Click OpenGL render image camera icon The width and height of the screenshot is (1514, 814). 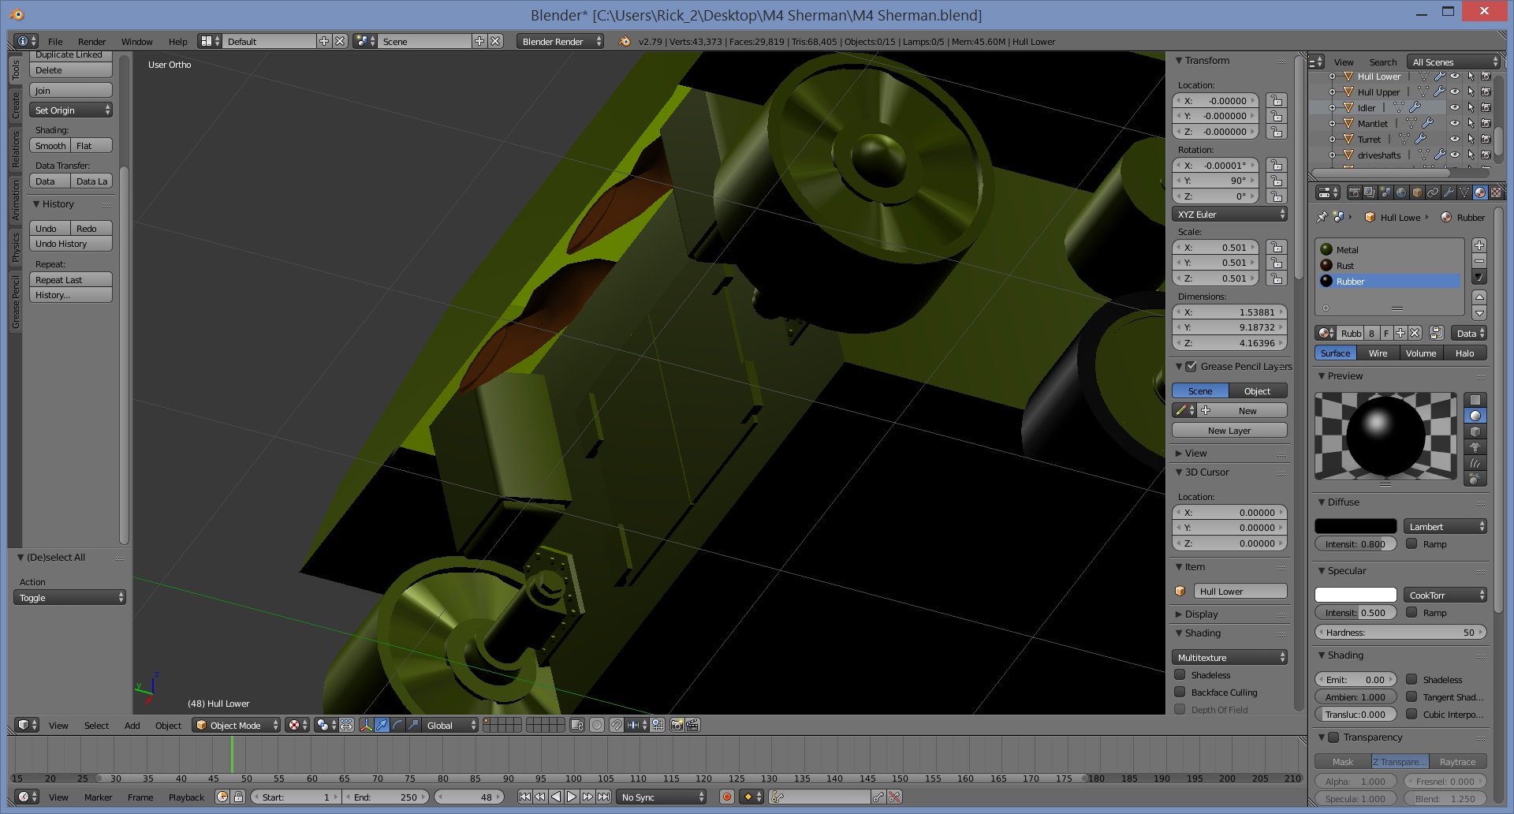point(677,725)
